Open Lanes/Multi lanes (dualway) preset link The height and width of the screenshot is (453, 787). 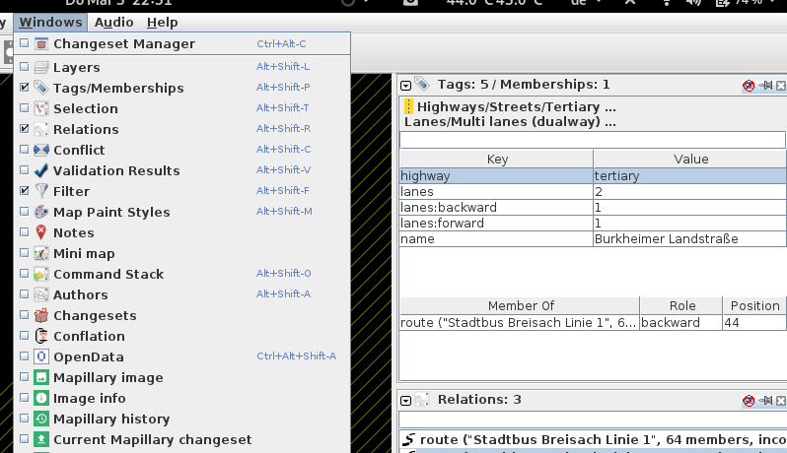(x=510, y=122)
